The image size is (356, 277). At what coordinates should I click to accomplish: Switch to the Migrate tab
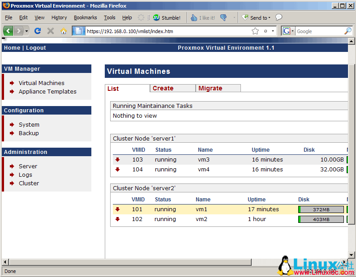pyautogui.click(x=210, y=88)
